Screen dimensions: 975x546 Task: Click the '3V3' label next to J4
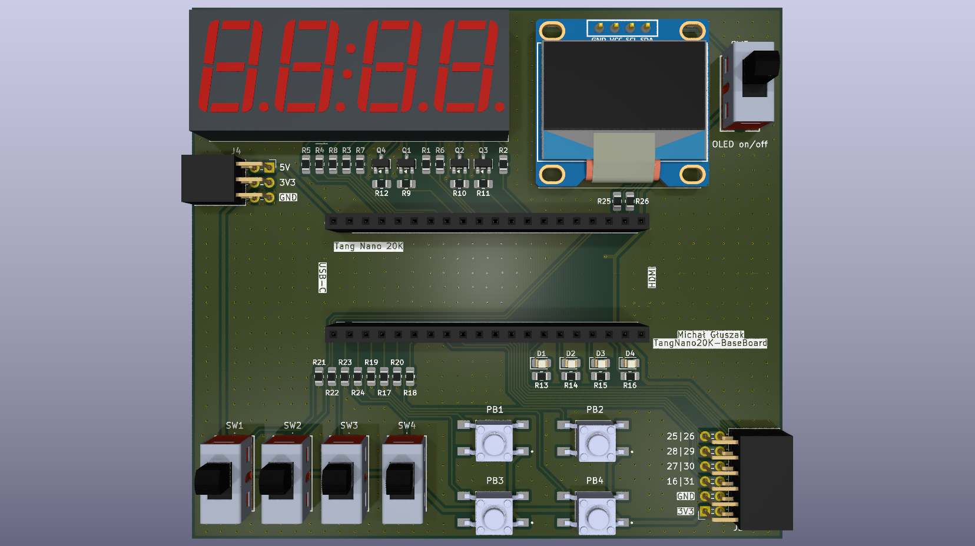pyautogui.click(x=287, y=182)
